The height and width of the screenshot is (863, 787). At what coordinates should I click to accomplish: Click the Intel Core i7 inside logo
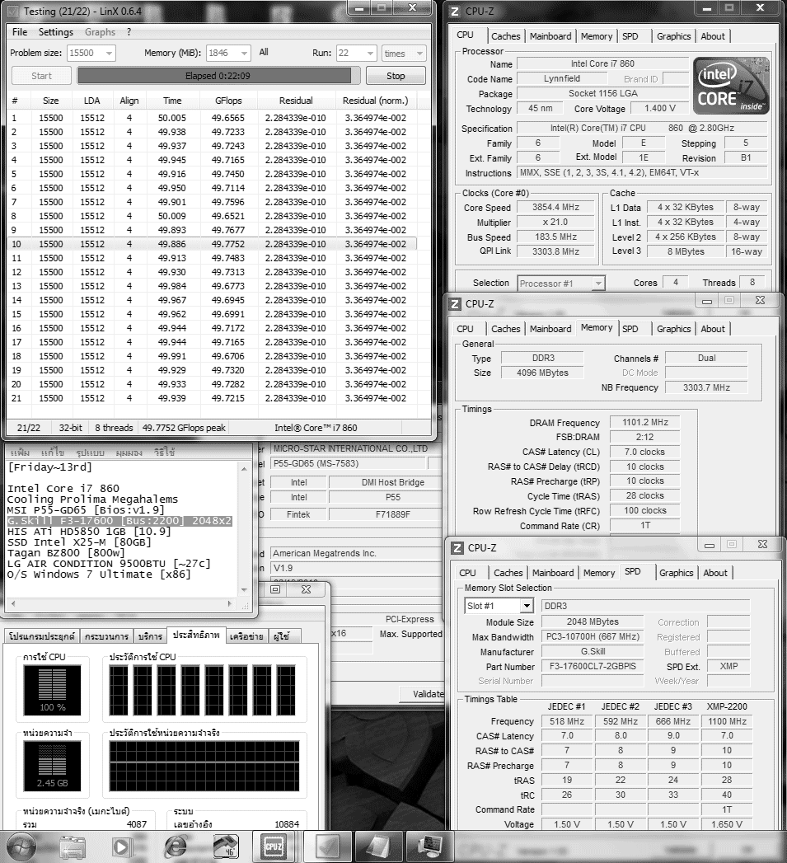pyautogui.click(x=731, y=85)
